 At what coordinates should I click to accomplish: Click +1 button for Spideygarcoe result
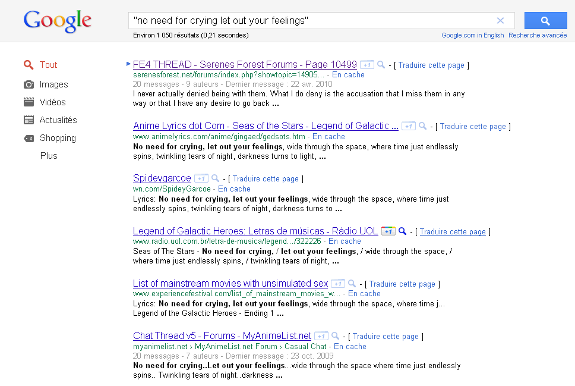(201, 178)
